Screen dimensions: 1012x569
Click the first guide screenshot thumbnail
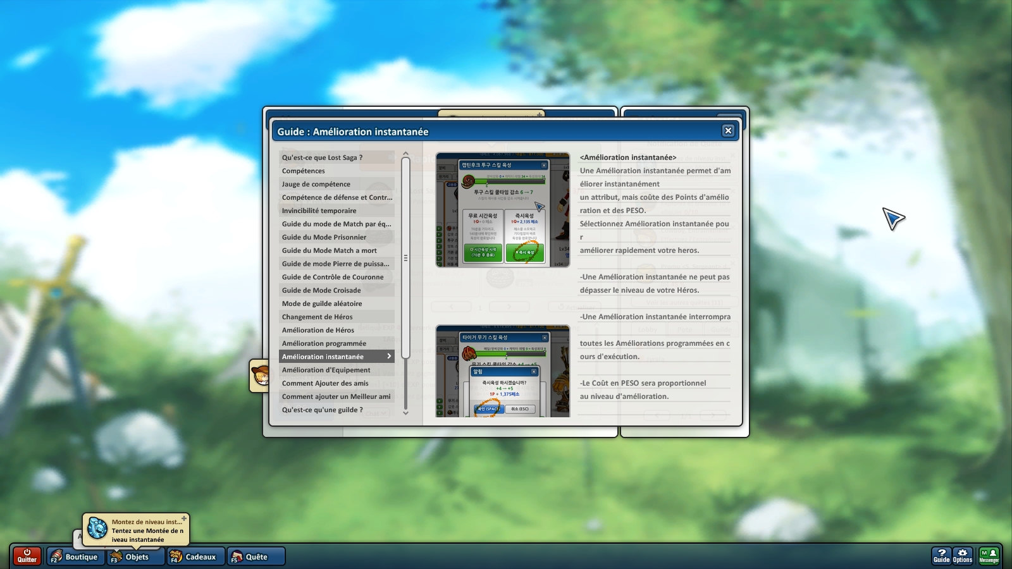tap(503, 210)
